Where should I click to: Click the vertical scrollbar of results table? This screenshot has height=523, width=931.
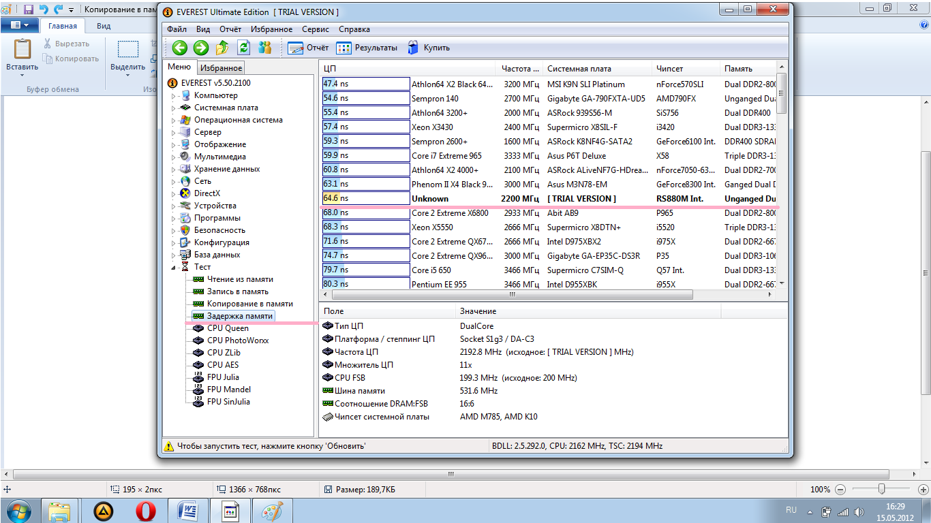781,93
